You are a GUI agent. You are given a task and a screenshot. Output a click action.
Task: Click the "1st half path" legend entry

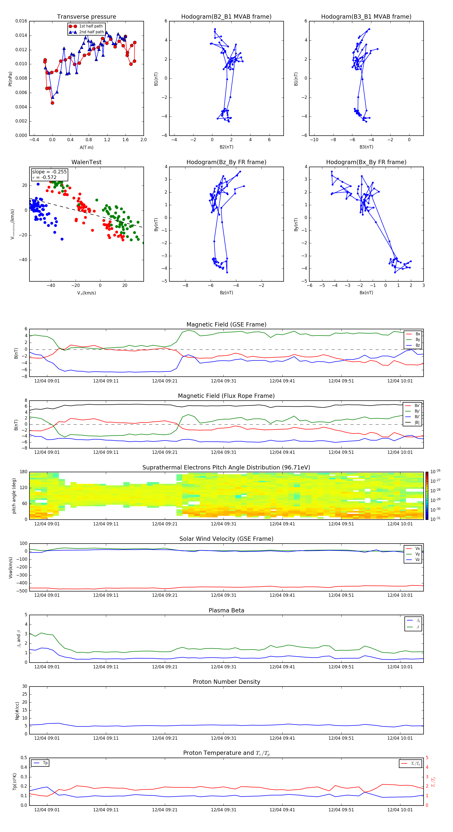tap(86, 26)
